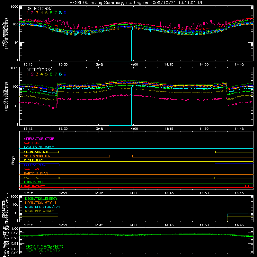Image resolution: width=257 pixels, height=257 pixels.
Task: Click the 14:45 tick label under the decimation plot
Action: coord(239,225)
